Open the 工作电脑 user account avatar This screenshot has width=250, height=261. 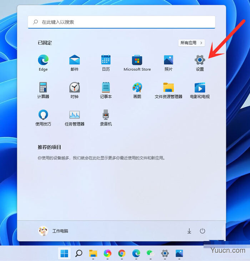pyautogui.click(x=43, y=231)
